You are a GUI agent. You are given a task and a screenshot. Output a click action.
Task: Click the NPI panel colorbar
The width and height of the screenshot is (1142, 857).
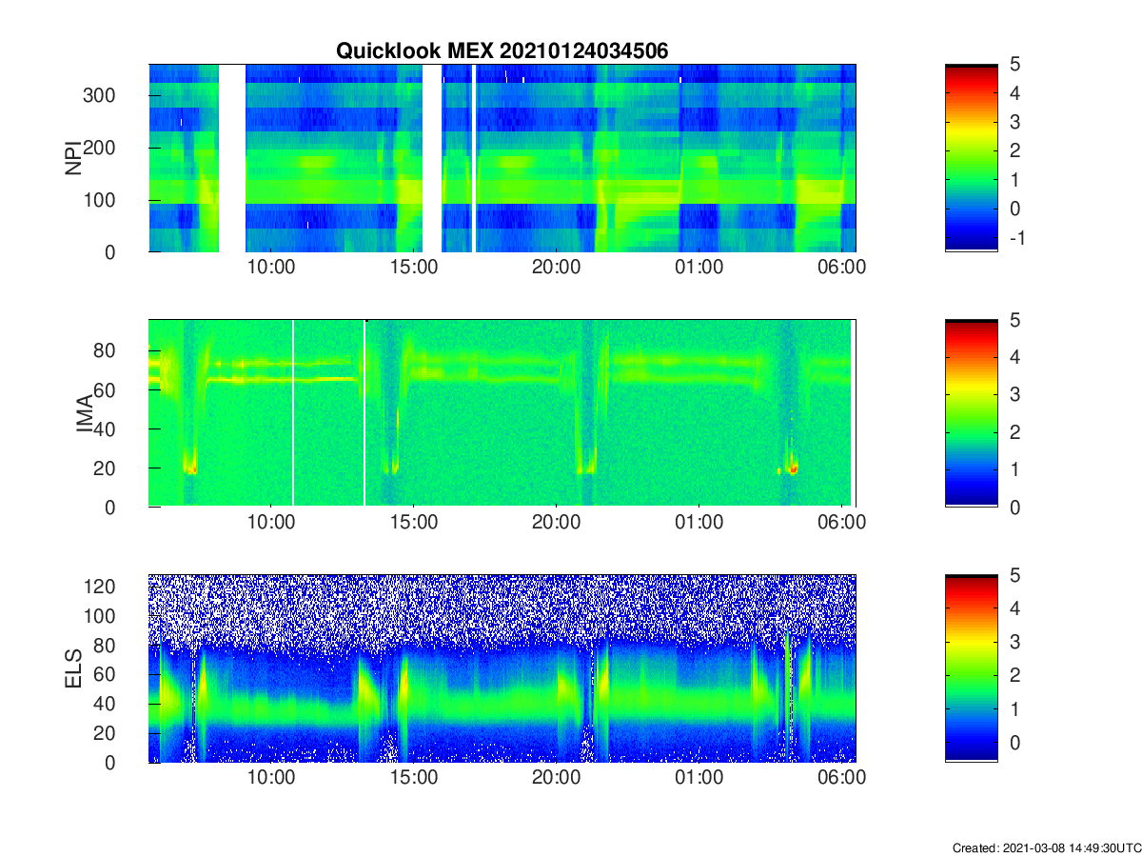pyautogui.click(x=971, y=158)
